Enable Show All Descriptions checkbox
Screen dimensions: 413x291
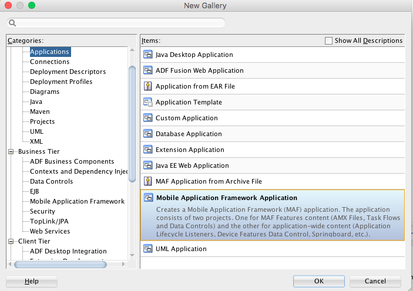[x=328, y=41]
